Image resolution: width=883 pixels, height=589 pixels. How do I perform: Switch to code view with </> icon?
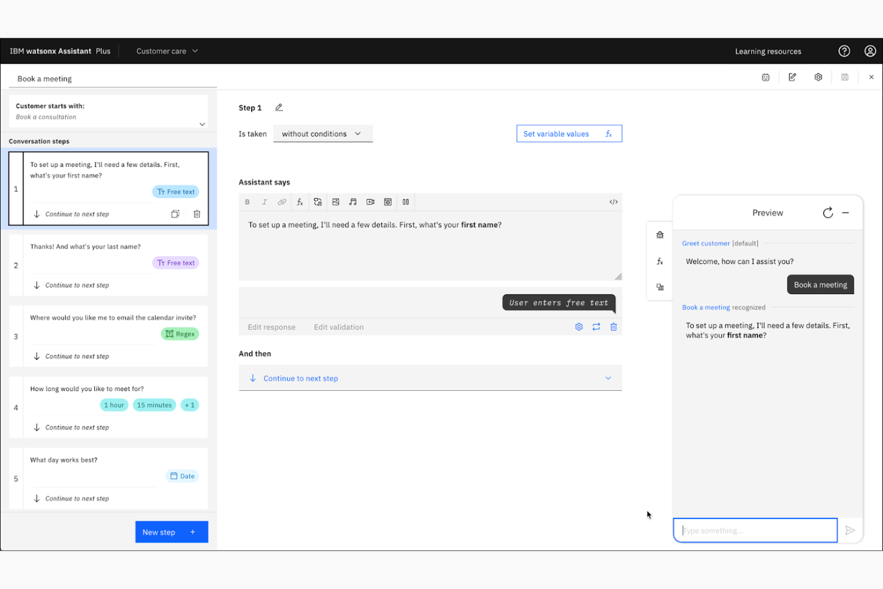point(613,202)
